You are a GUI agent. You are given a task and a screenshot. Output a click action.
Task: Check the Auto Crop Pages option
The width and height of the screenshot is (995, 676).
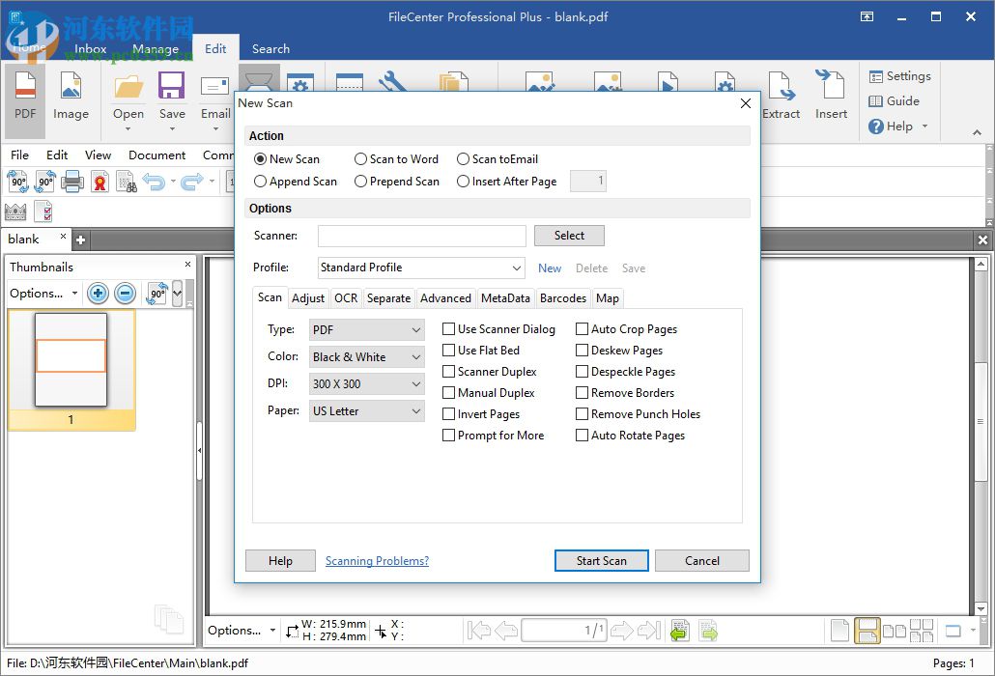pyautogui.click(x=583, y=329)
